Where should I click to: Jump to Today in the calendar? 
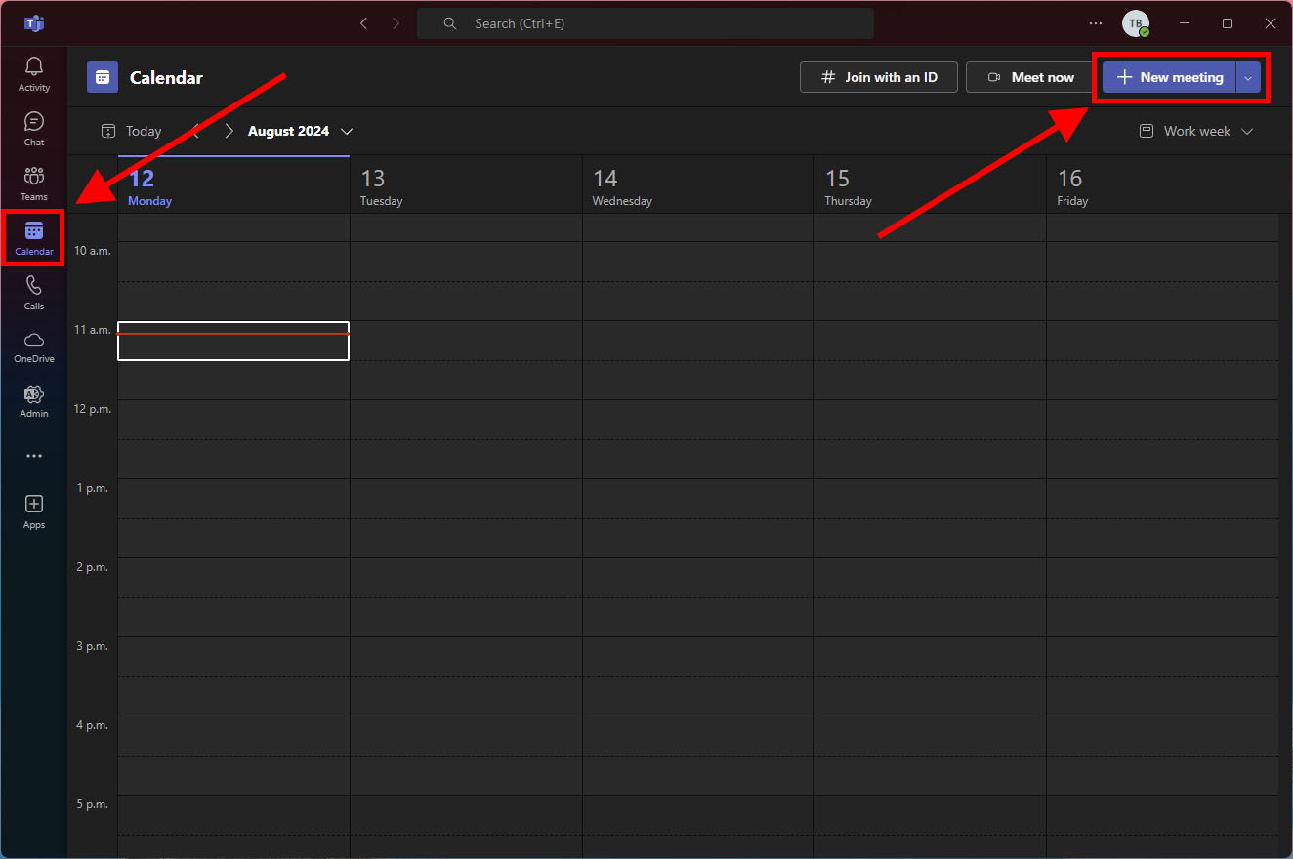tap(132, 131)
